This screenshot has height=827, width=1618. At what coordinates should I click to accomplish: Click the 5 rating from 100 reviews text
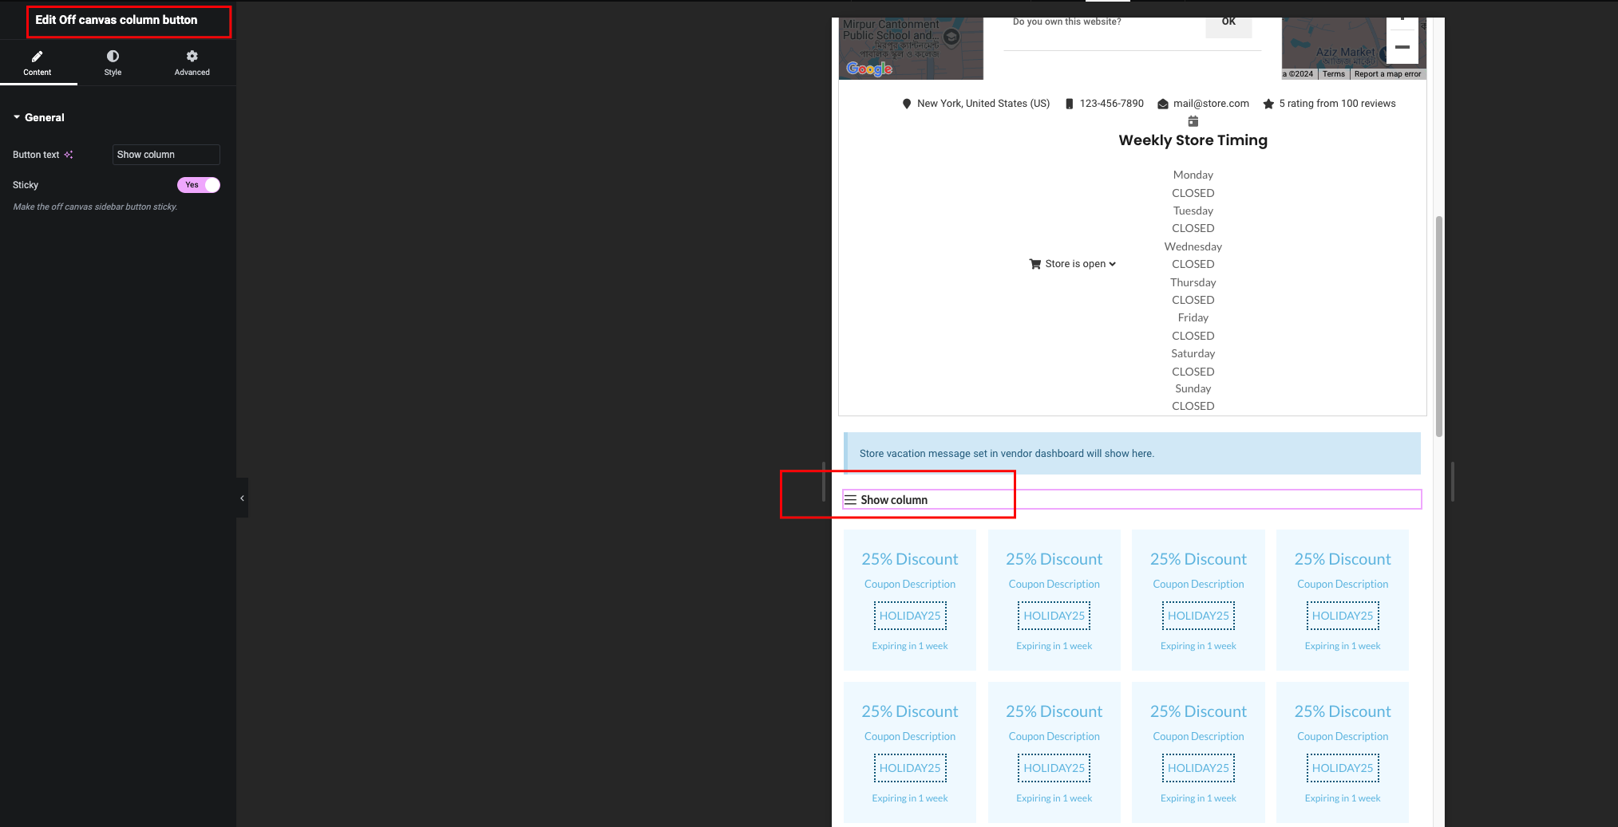pyautogui.click(x=1337, y=104)
